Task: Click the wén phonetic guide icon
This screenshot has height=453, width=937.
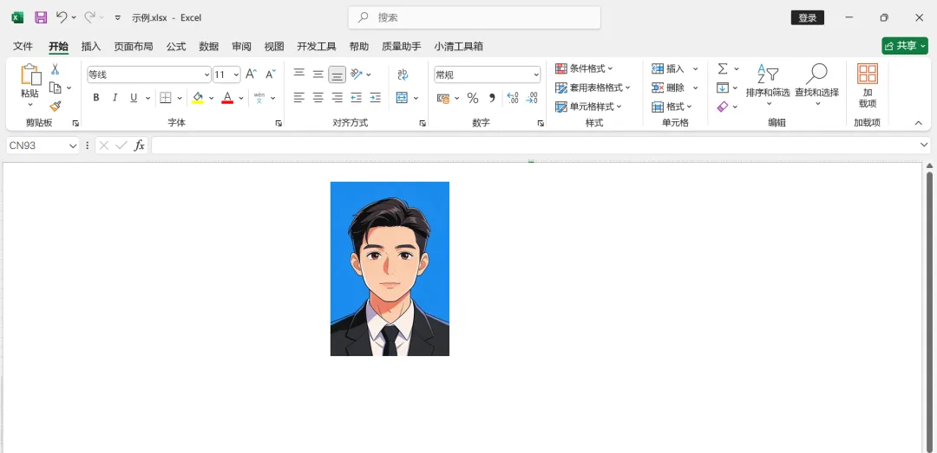Action: (259, 98)
